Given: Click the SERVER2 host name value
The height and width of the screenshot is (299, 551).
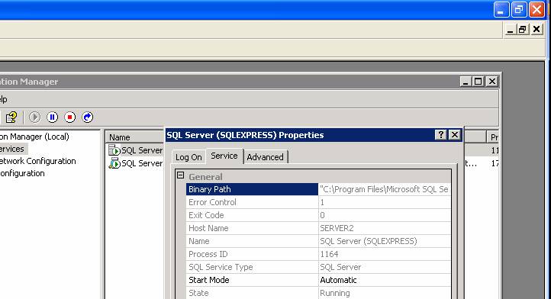Looking at the screenshot, I should pos(337,228).
